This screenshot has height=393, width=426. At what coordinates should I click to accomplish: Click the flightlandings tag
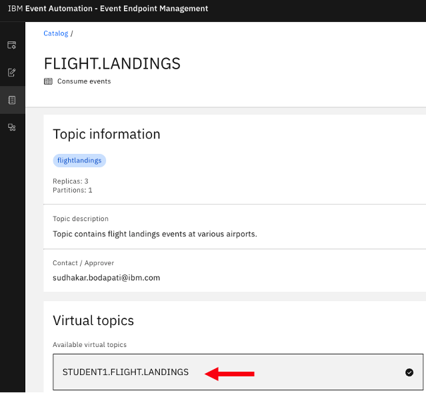pyautogui.click(x=79, y=161)
